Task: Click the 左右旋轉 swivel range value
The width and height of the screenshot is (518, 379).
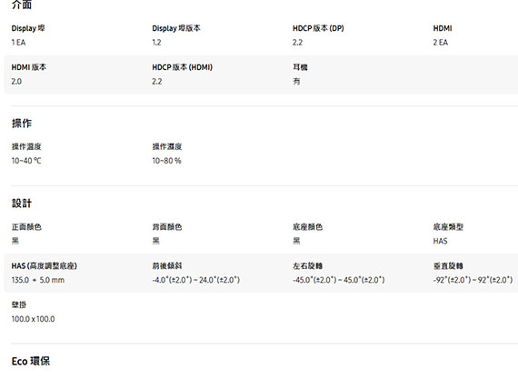Action: coord(339,280)
